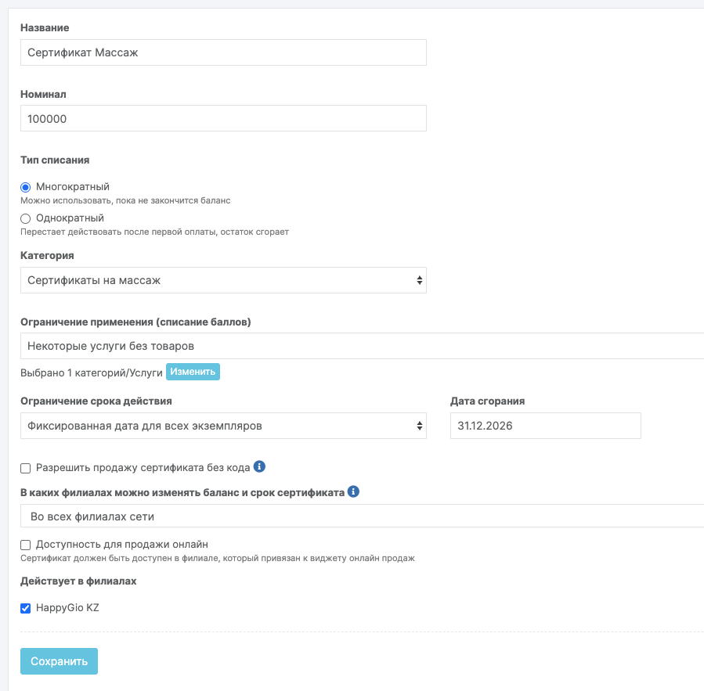Click into the Номинал field
704x691 pixels.
tap(223, 119)
